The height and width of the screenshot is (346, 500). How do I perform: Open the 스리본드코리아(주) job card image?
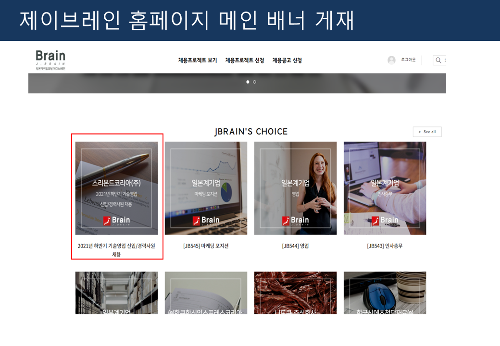(x=116, y=188)
